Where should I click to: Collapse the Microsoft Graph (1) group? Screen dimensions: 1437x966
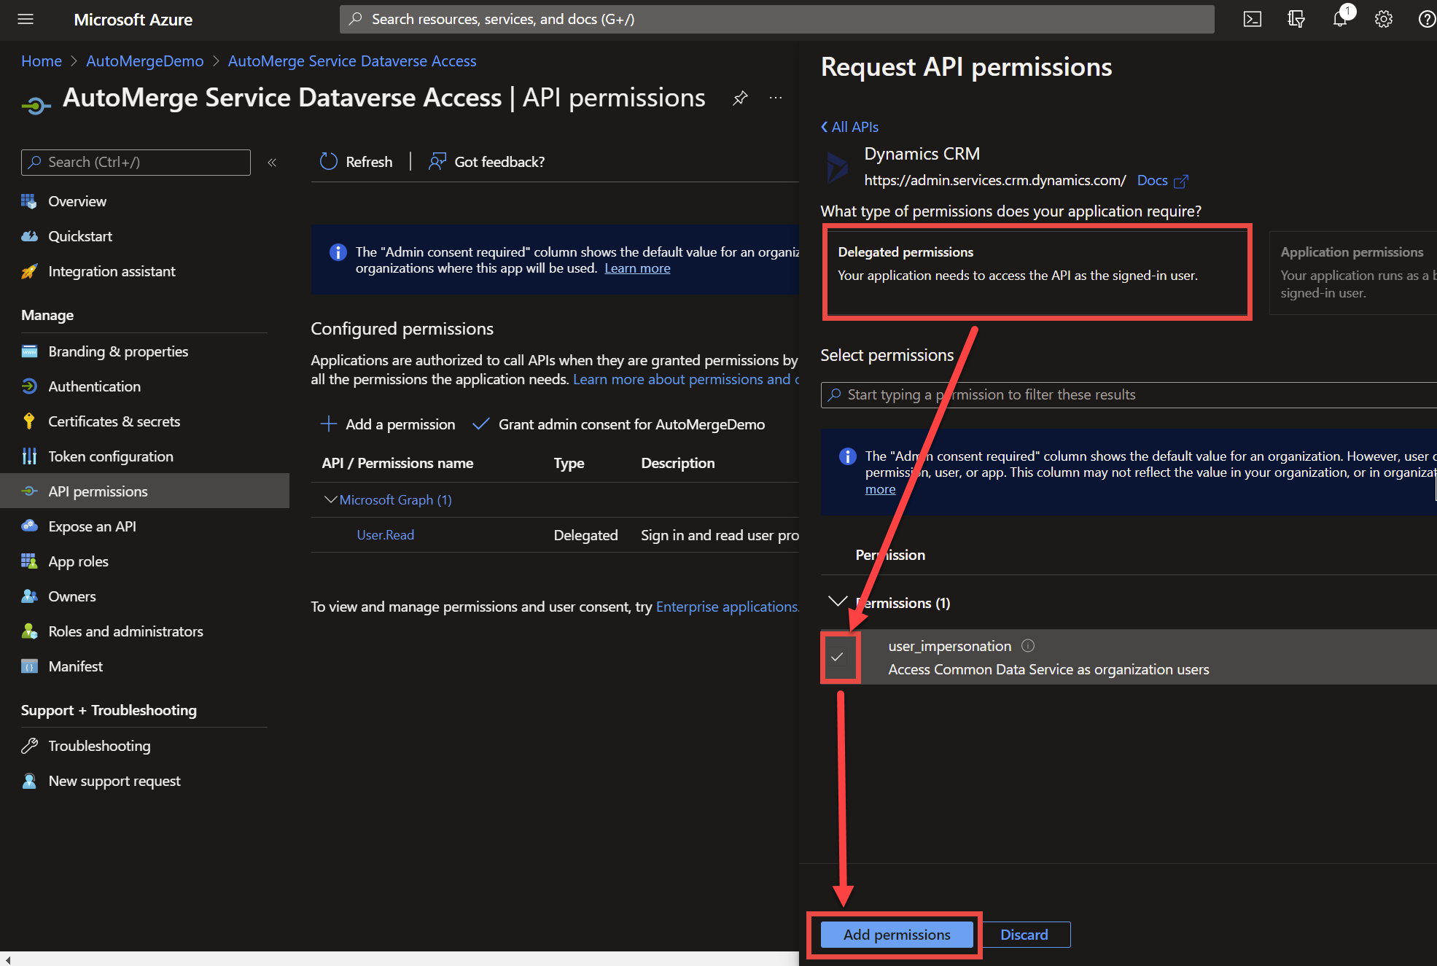[330, 499]
